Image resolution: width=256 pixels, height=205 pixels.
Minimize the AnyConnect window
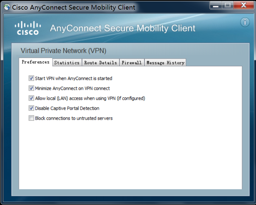216,6
